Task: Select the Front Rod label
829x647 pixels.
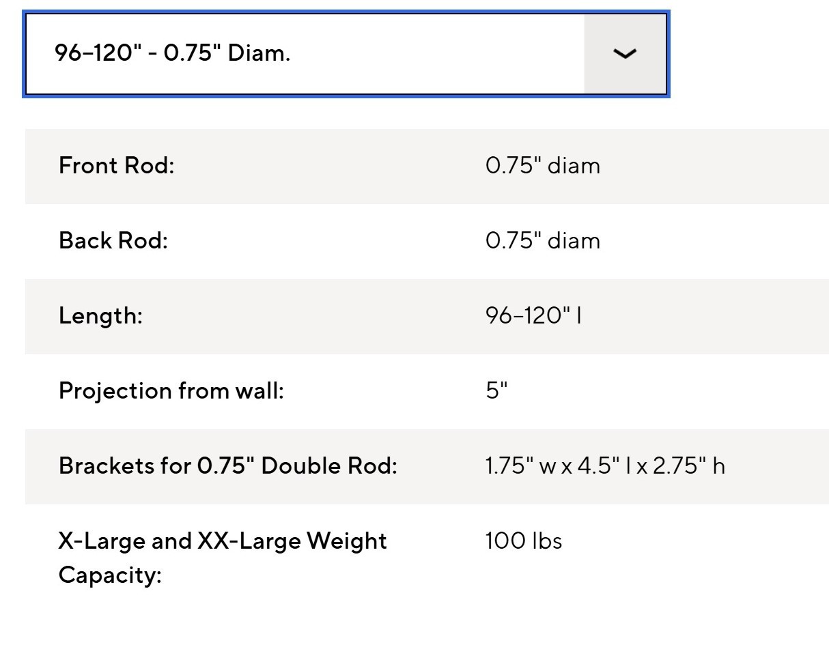Action: 117,166
